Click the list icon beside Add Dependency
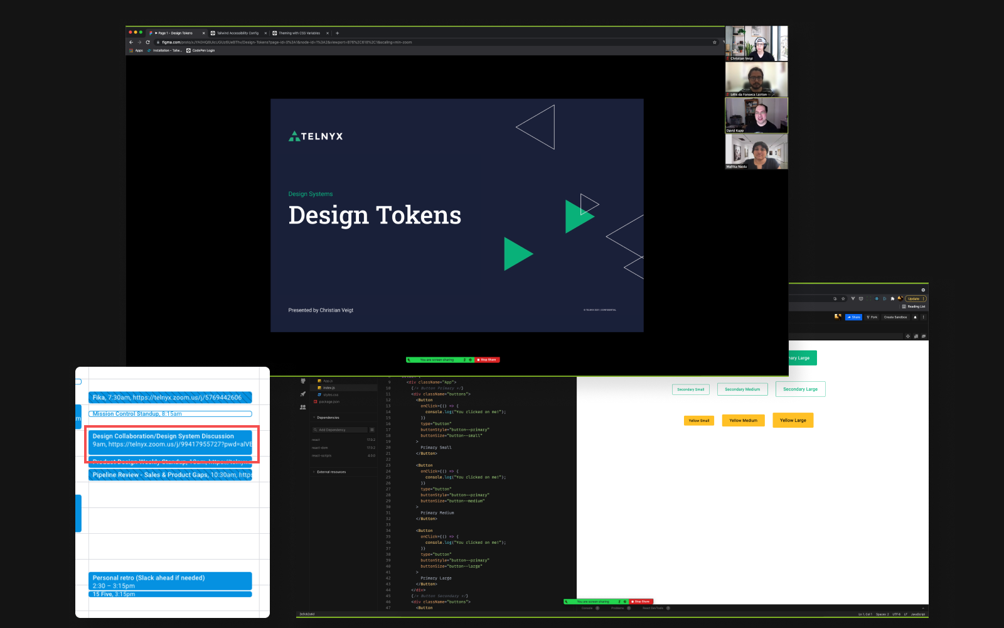Image resolution: width=1004 pixels, height=628 pixels. tap(372, 430)
